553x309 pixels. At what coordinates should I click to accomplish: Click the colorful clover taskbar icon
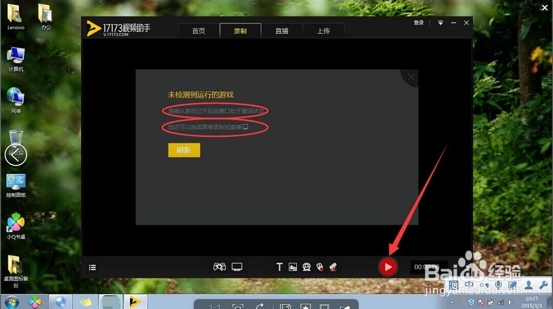[x=35, y=302]
